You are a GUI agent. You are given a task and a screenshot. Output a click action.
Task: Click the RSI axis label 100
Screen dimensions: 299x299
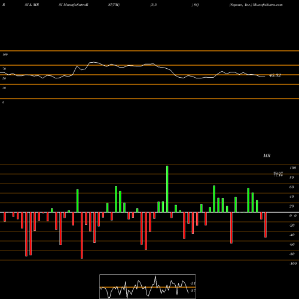pyautogui.click(x=5, y=54)
